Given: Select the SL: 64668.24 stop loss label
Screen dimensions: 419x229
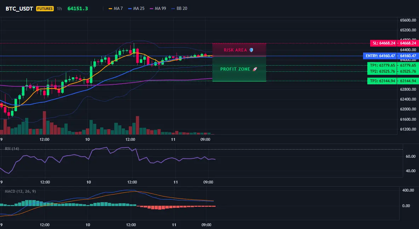Looking at the screenshot, I should click(x=384, y=43).
